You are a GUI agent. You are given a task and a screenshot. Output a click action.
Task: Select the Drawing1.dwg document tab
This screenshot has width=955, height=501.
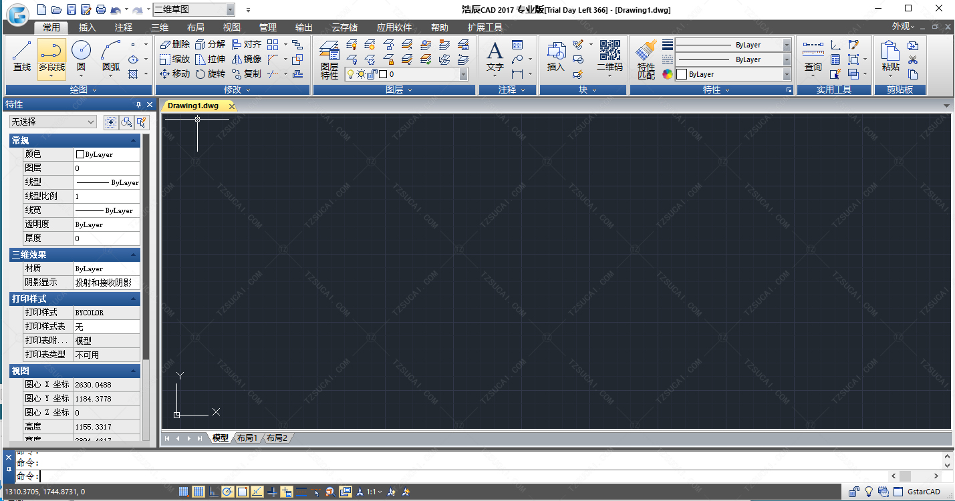pyautogui.click(x=197, y=106)
